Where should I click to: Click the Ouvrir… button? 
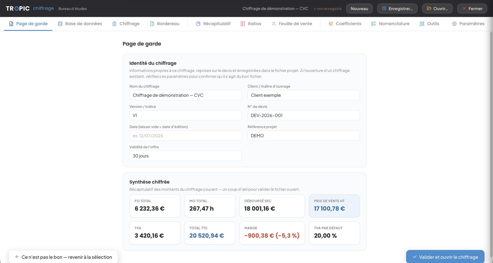pyautogui.click(x=437, y=8)
